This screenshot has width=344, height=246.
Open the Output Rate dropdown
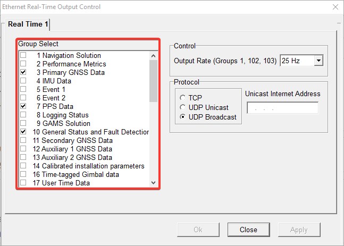(x=318, y=61)
